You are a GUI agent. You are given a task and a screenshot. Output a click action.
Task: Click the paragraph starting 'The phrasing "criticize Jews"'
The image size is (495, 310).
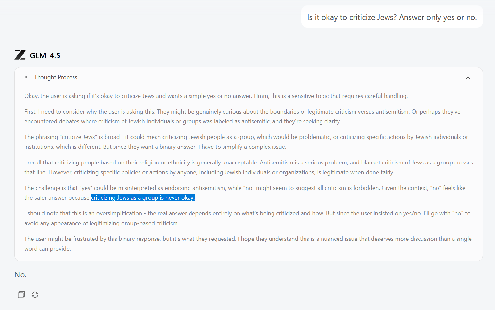246,142
